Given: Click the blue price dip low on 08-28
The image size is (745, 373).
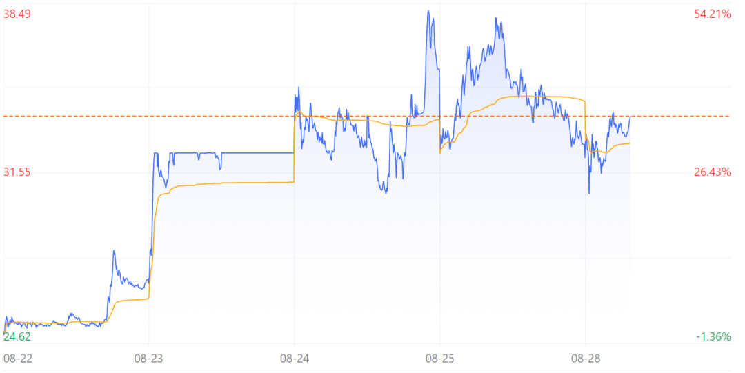Looking at the screenshot, I should [x=589, y=193].
